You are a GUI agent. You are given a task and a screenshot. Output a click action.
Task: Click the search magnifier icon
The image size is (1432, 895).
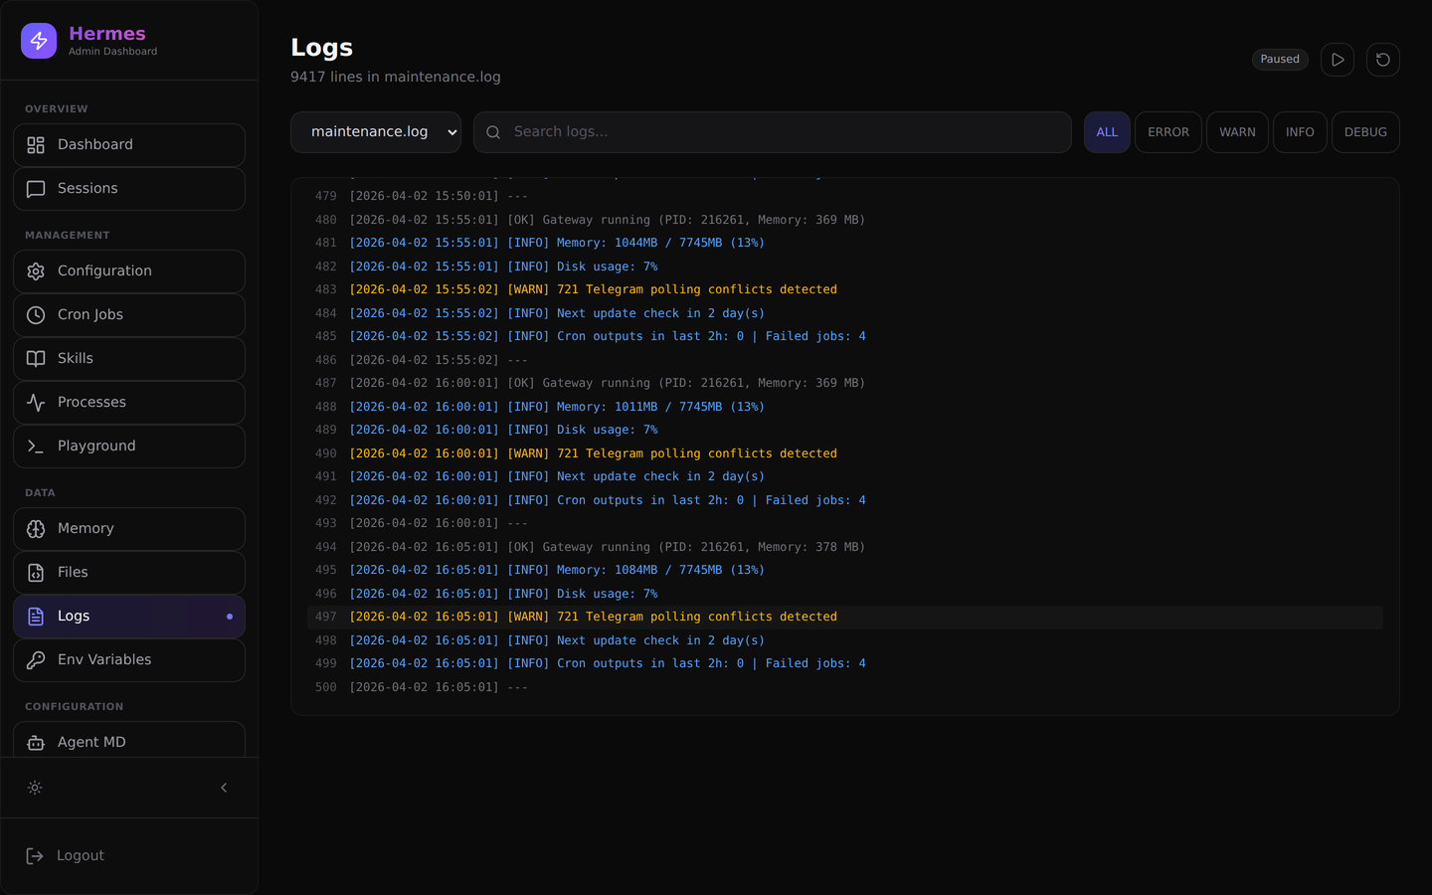pos(493,132)
